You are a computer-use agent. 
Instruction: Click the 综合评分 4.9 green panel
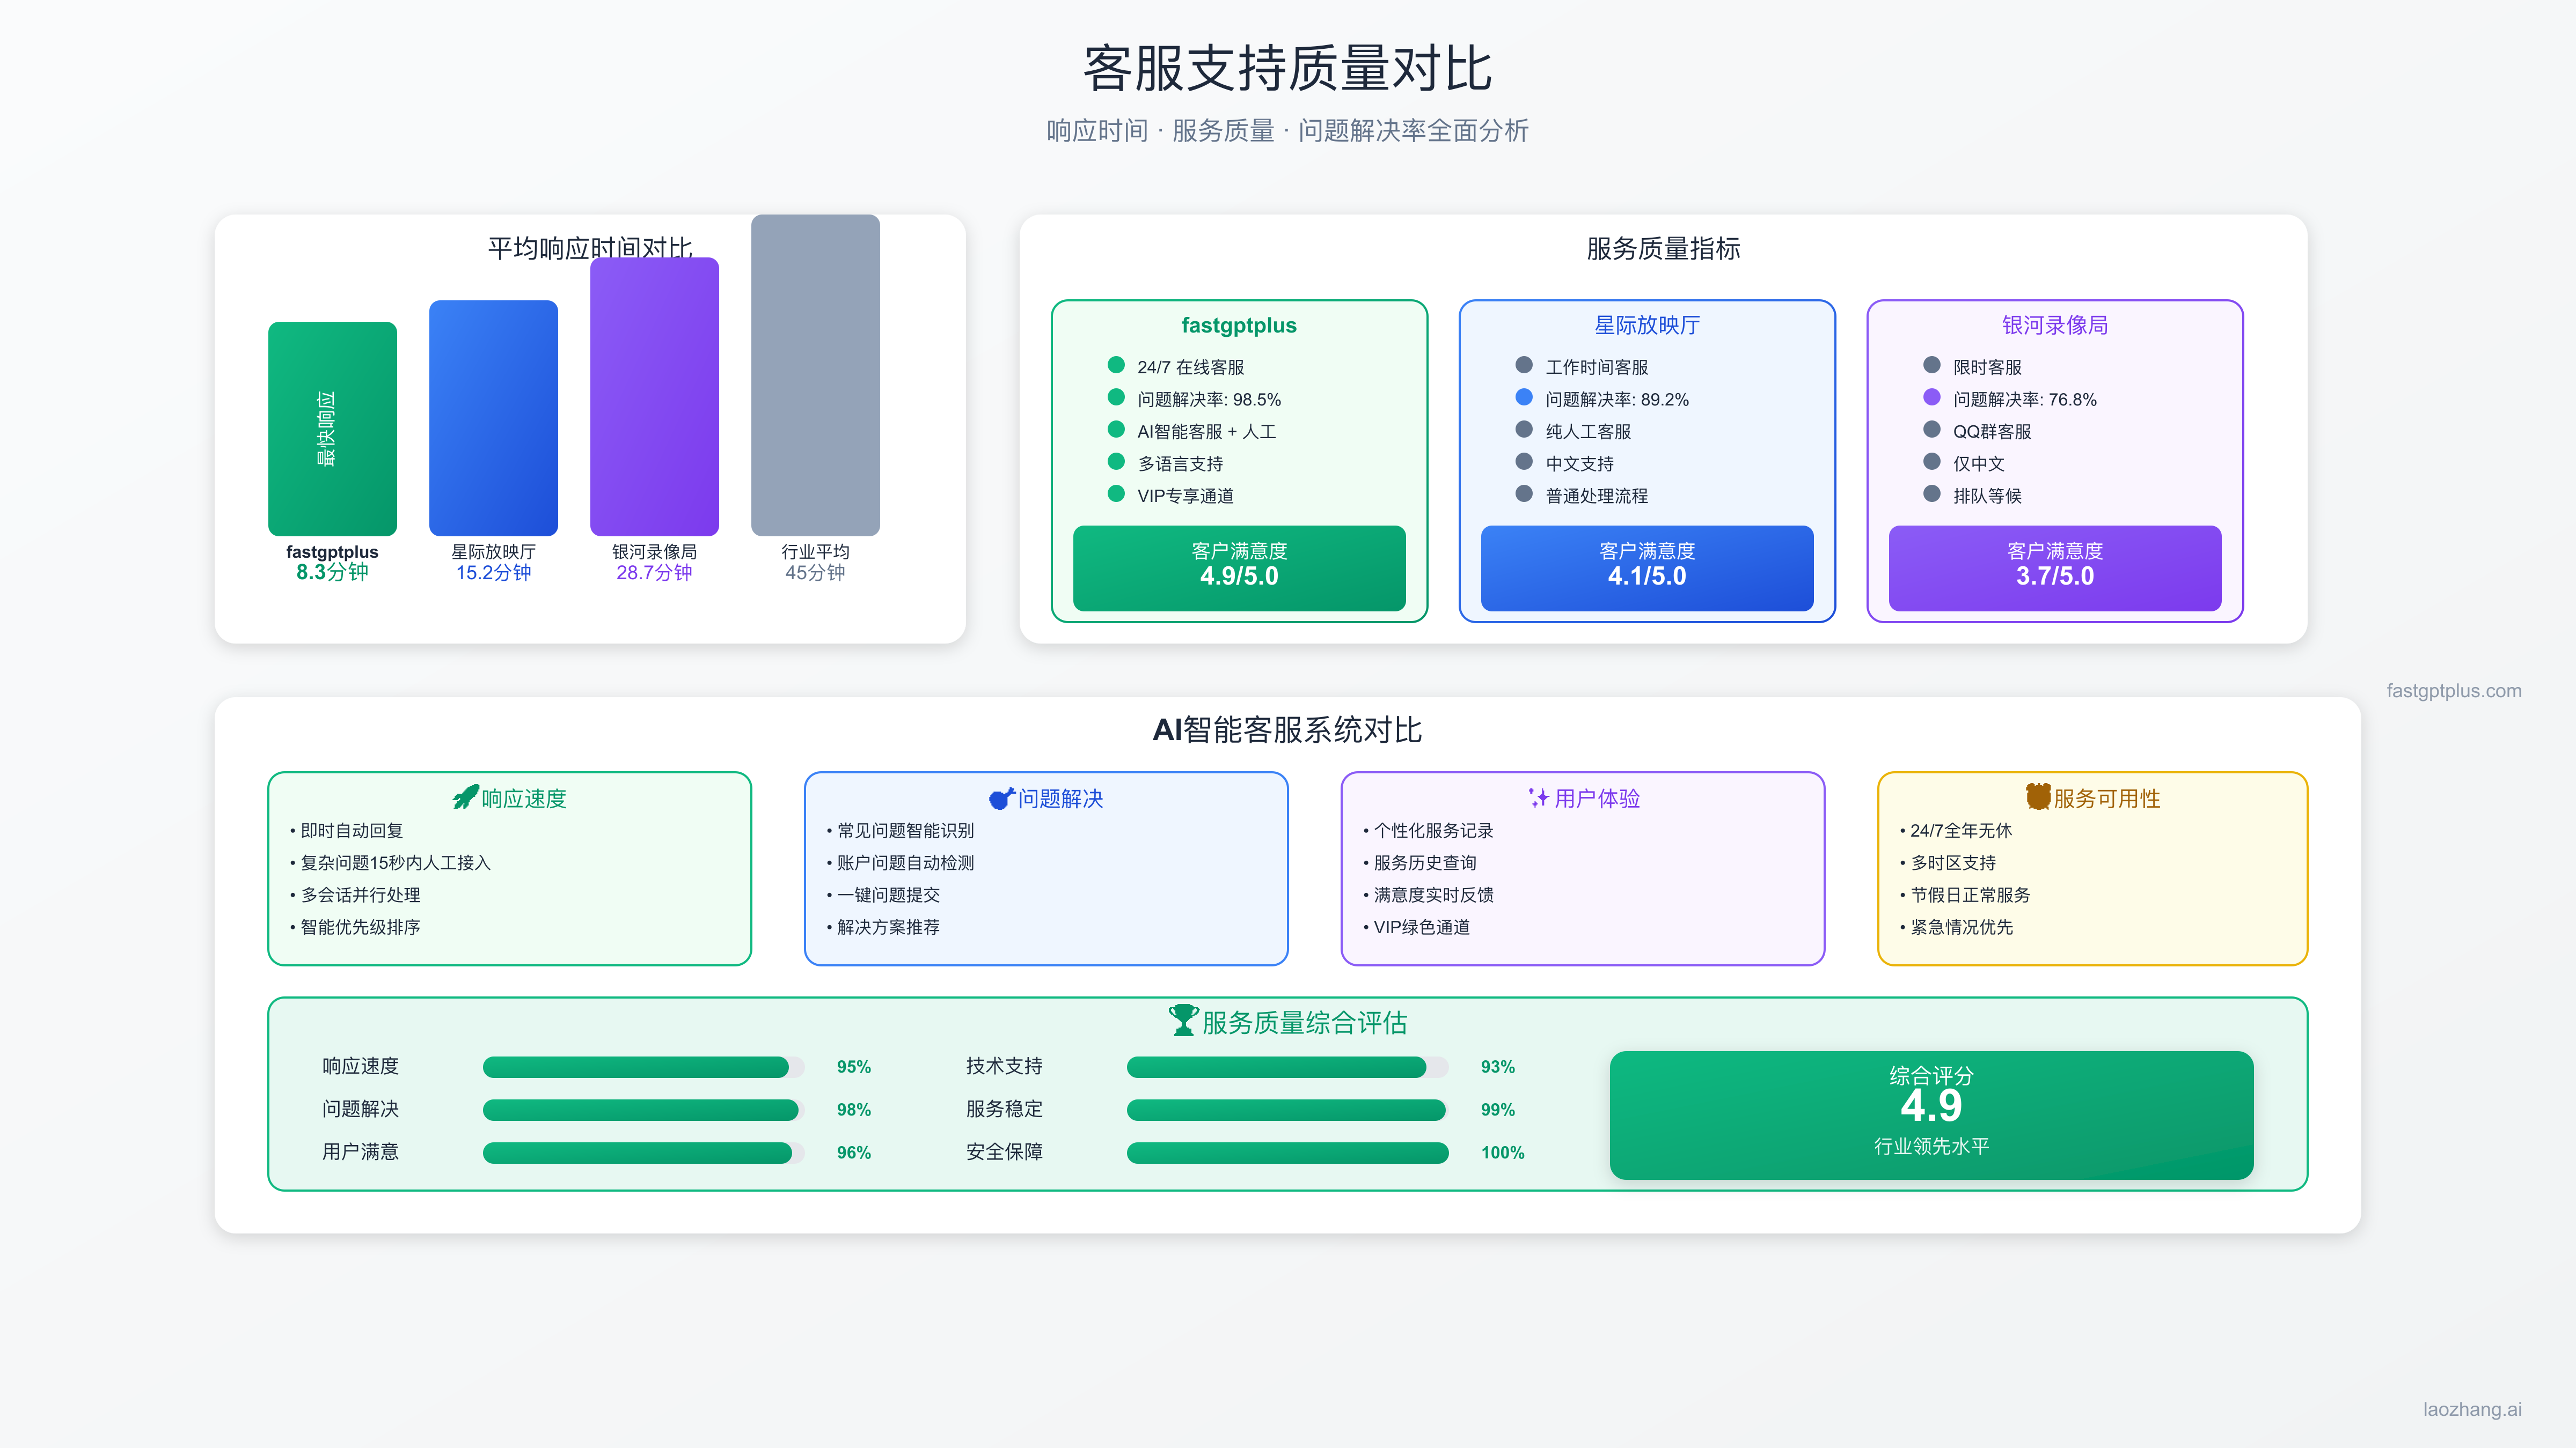pos(1931,1115)
